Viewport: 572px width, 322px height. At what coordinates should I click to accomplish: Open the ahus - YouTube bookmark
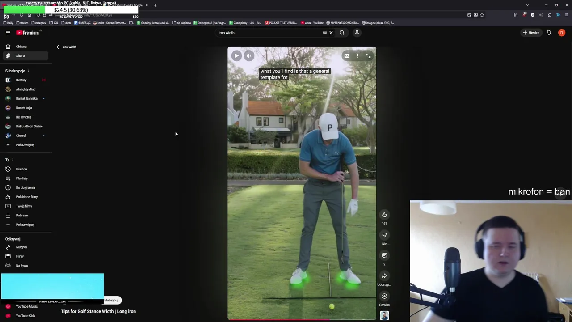pyautogui.click(x=312, y=23)
